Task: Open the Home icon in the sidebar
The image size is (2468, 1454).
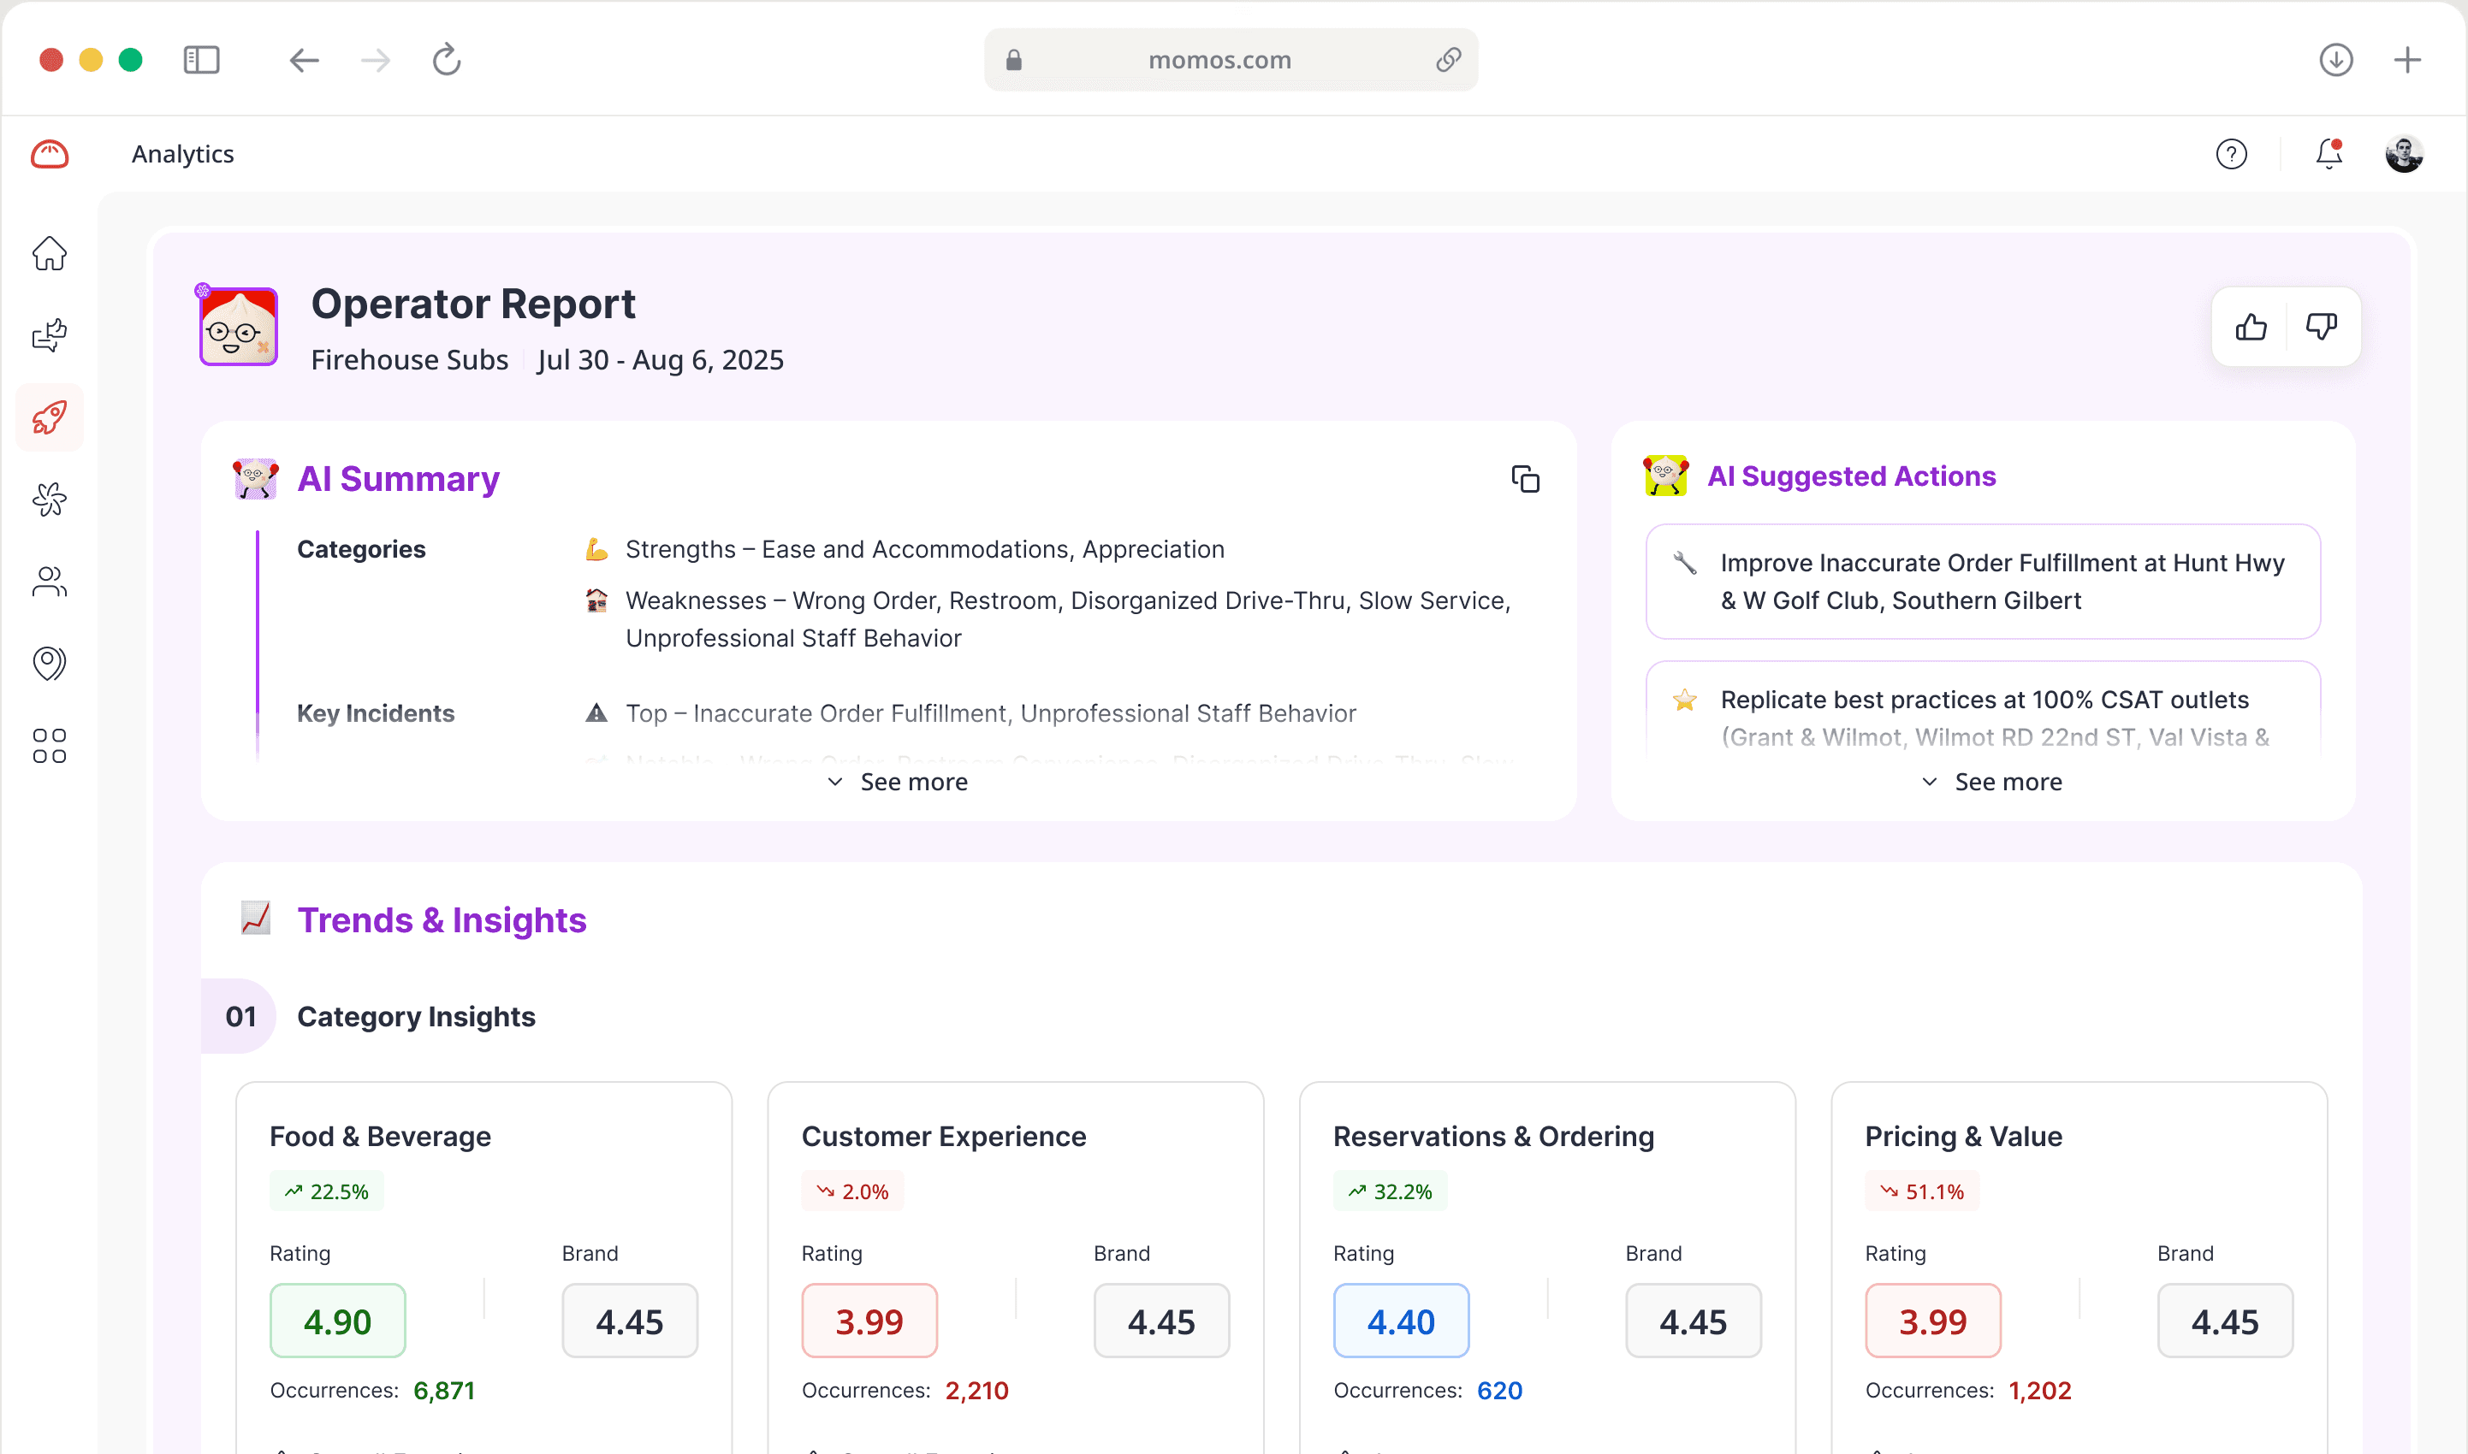Action: 48,254
